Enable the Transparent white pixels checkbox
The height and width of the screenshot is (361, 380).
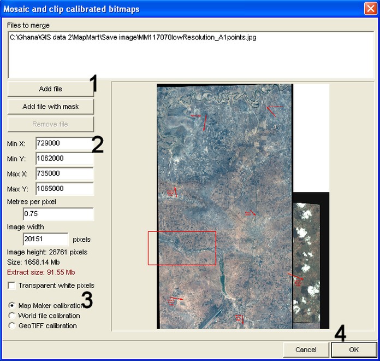pos(12,286)
